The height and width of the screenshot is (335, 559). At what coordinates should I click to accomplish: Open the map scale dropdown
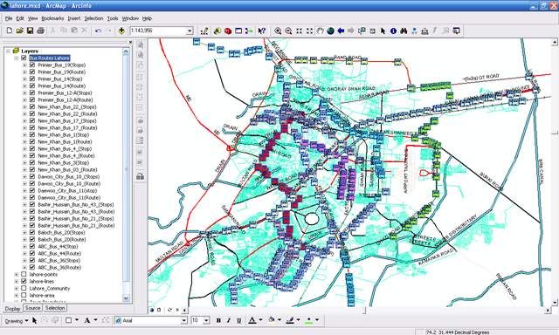tap(190, 31)
